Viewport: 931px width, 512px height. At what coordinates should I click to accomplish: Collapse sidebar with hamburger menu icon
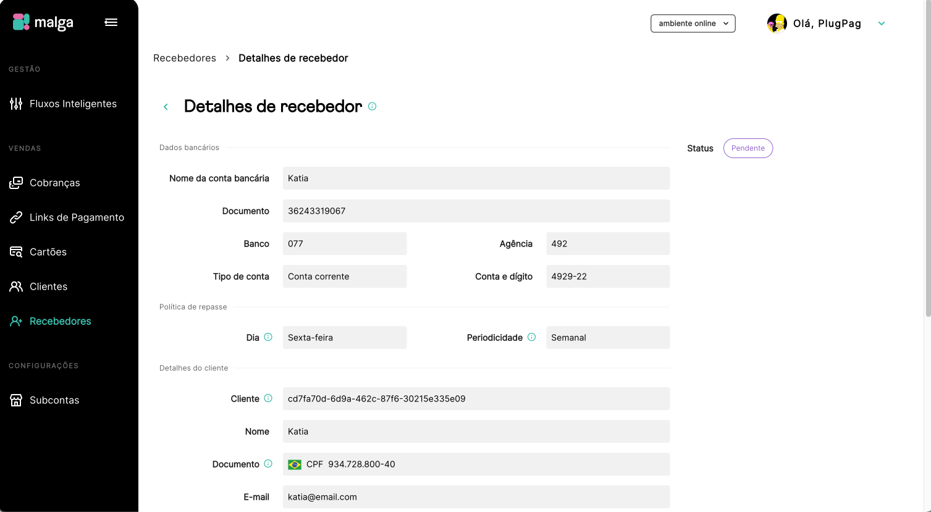tap(111, 22)
